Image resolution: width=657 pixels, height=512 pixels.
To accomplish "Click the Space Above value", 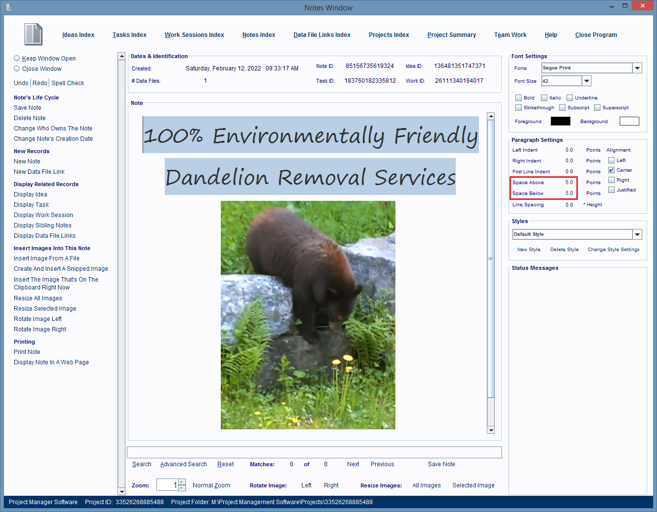I will [x=569, y=183].
